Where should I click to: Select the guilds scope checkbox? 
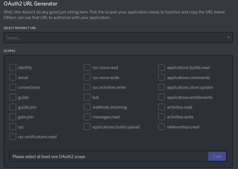[x=13, y=97]
